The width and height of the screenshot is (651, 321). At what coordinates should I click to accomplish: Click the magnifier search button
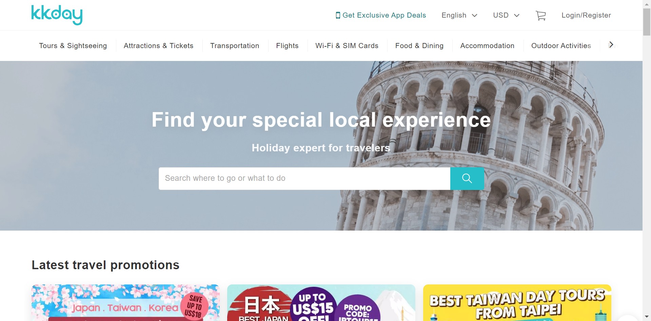click(467, 178)
